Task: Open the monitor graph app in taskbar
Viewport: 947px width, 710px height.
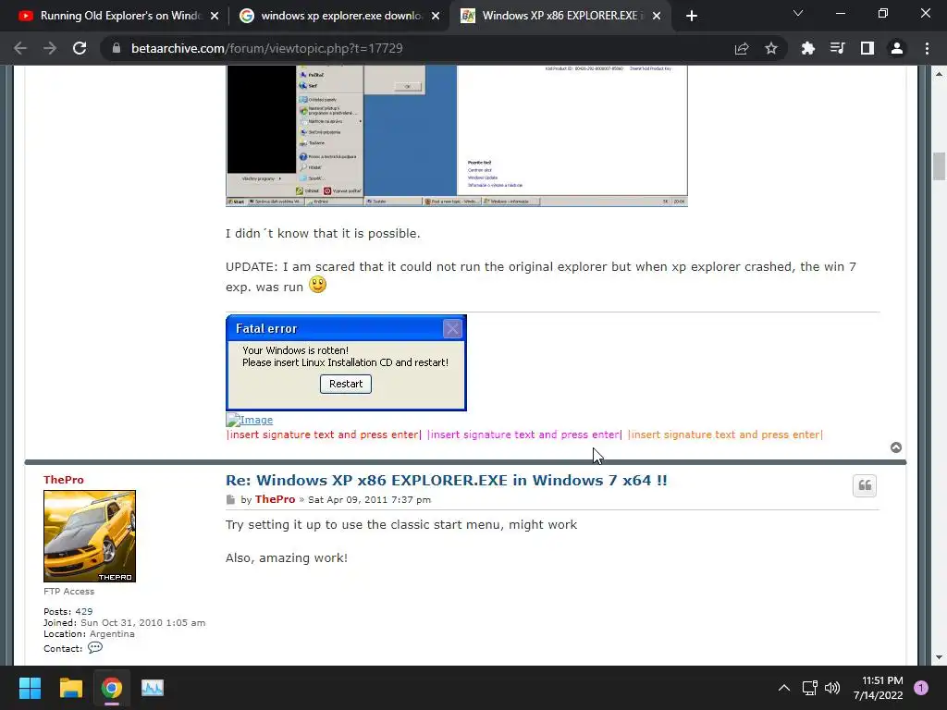Action: point(153,688)
